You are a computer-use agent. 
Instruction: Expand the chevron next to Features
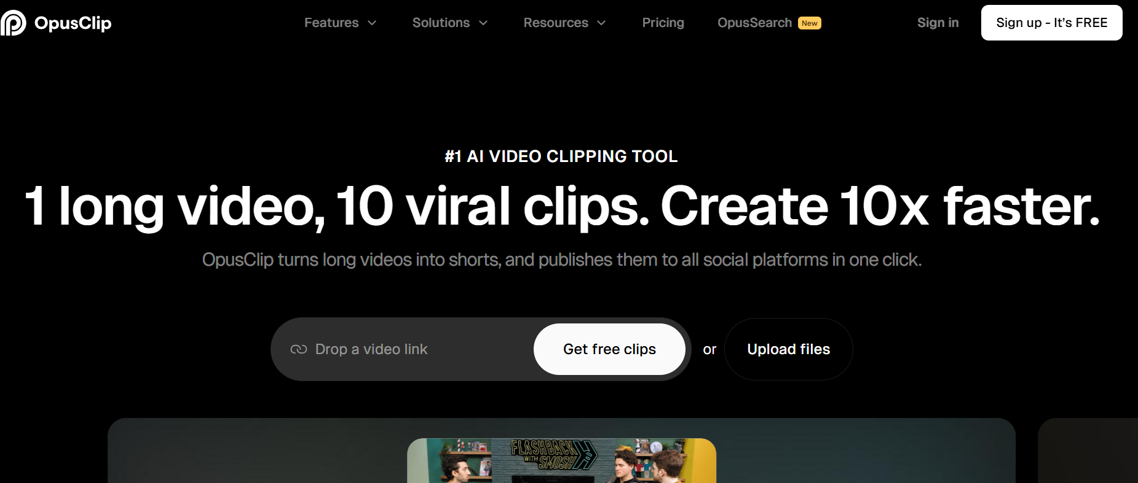click(372, 23)
